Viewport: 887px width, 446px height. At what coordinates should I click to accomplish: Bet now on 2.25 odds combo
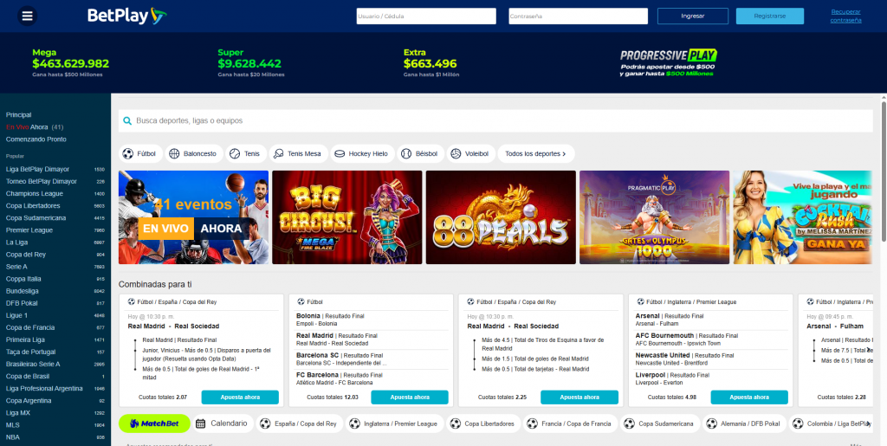579,398
